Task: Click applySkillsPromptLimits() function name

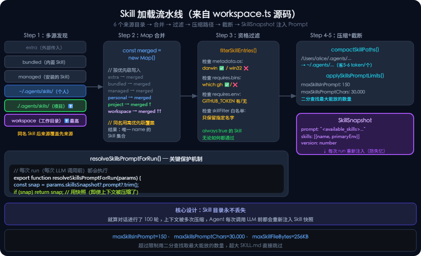Action: [x=355, y=76]
